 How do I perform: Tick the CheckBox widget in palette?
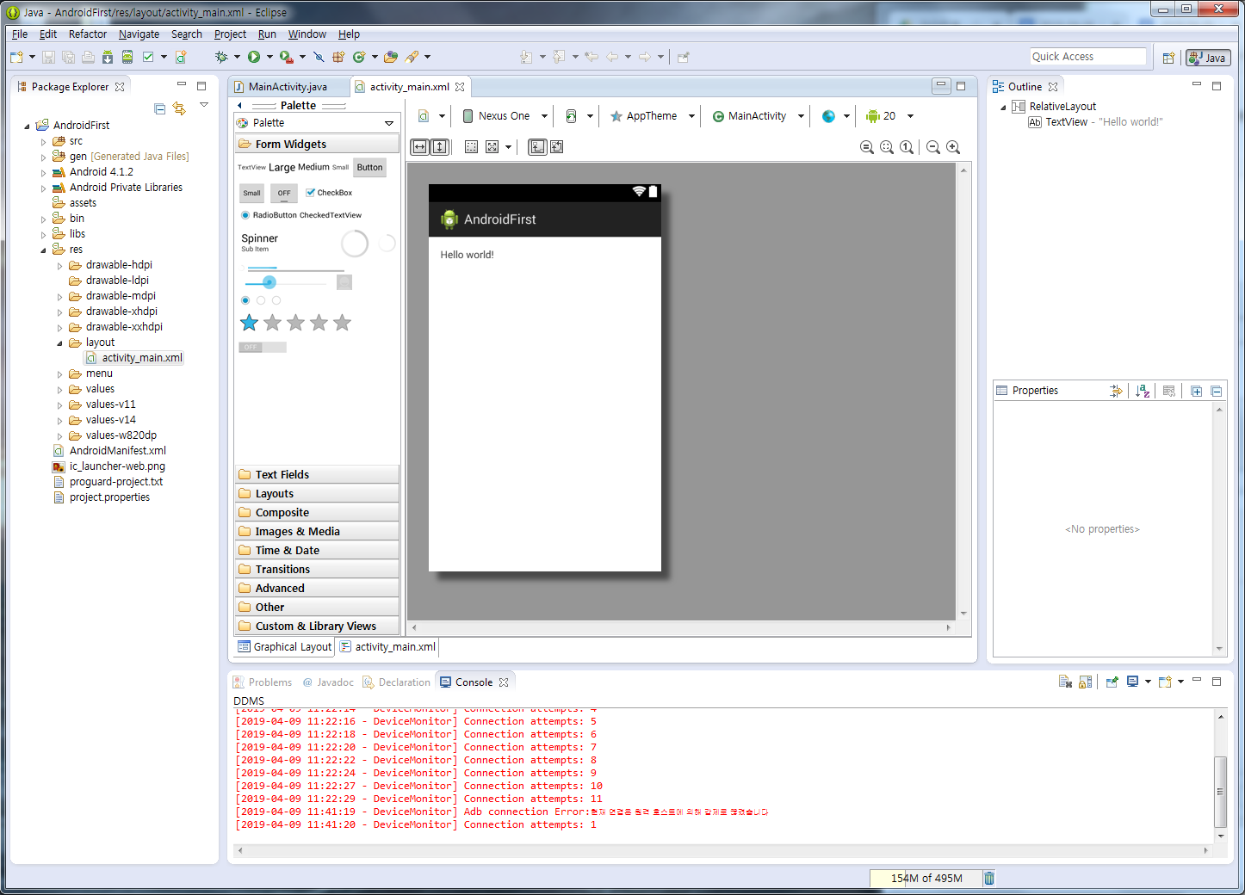point(329,193)
